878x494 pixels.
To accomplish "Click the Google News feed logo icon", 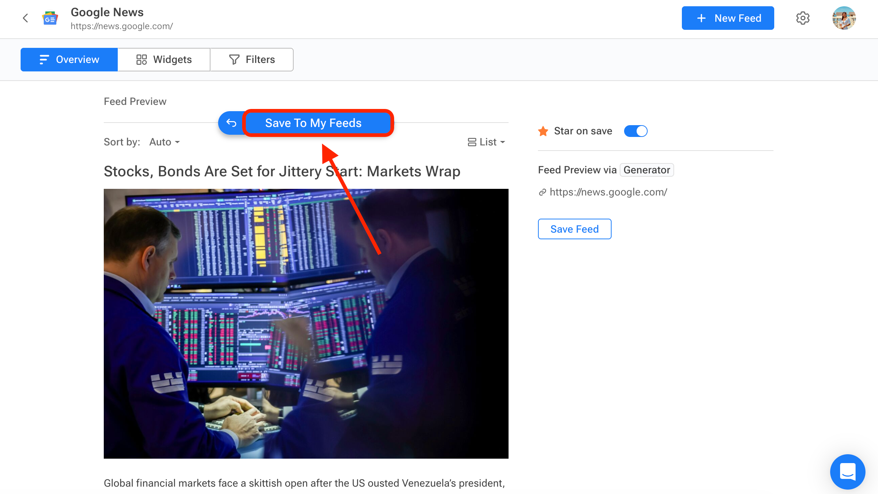I will point(50,18).
